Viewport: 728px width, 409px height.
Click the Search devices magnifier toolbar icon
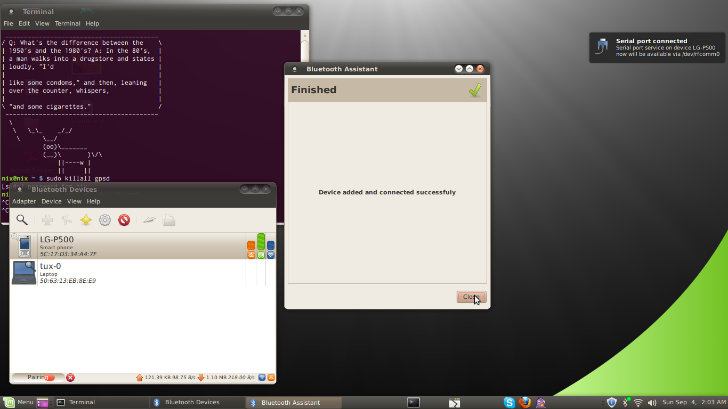coord(22,220)
